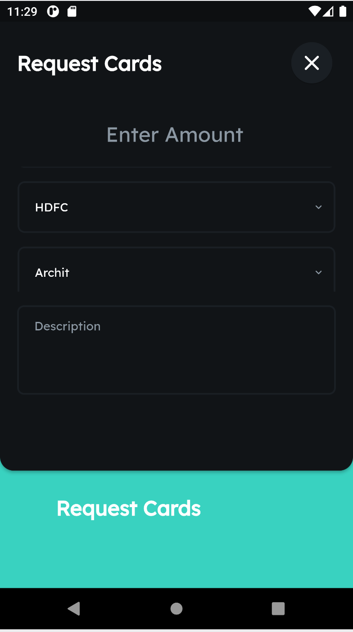Close the Request Cards sheet with X
The width and height of the screenshot is (353, 632).
(x=312, y=63)
